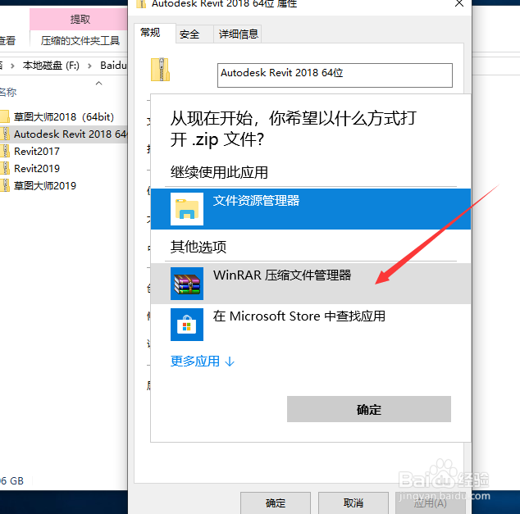Open the 详细信息 tab
The width and height of the screenshot is (520, 514).
click(x=238, y=34)
